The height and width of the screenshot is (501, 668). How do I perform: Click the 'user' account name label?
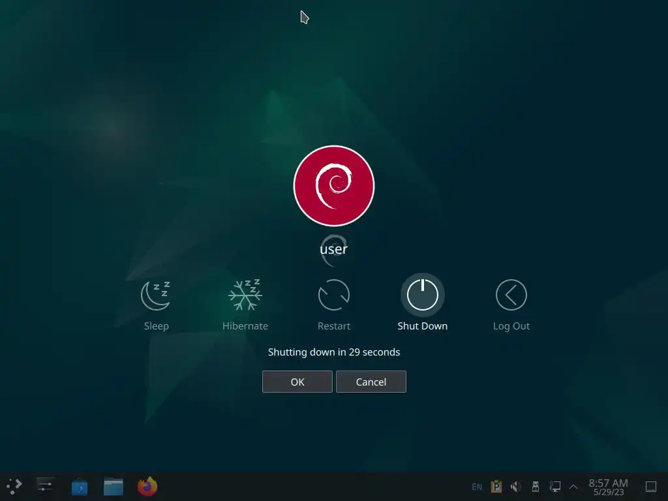pos(333,249)
